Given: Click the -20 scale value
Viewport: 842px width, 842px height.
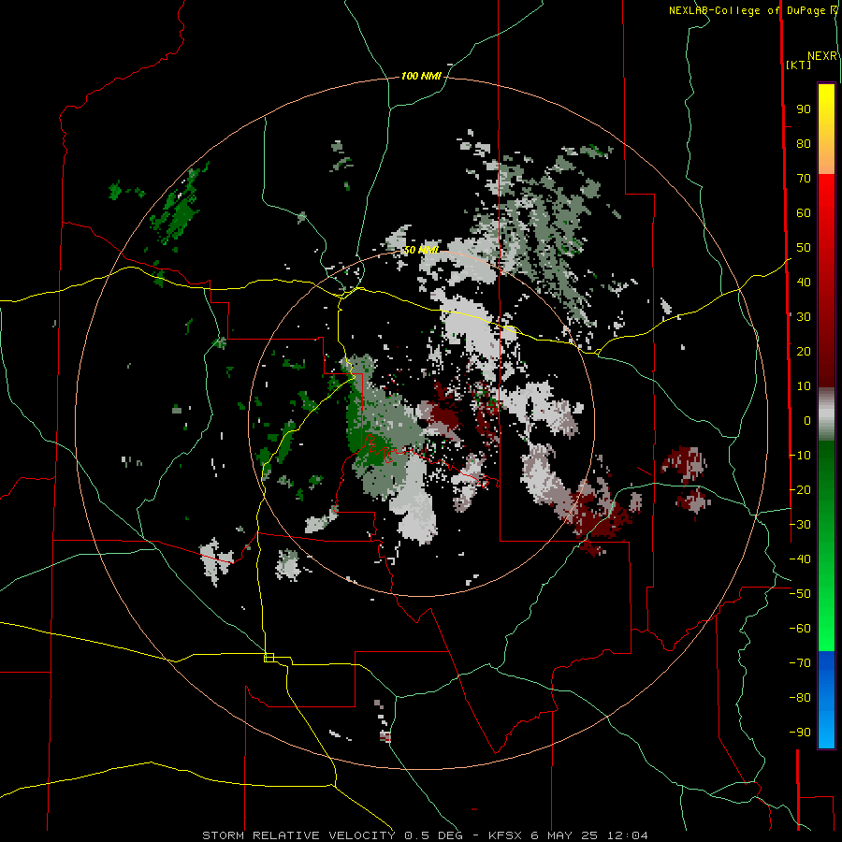Looking at the screenshot, I should (x=800, y=490).
